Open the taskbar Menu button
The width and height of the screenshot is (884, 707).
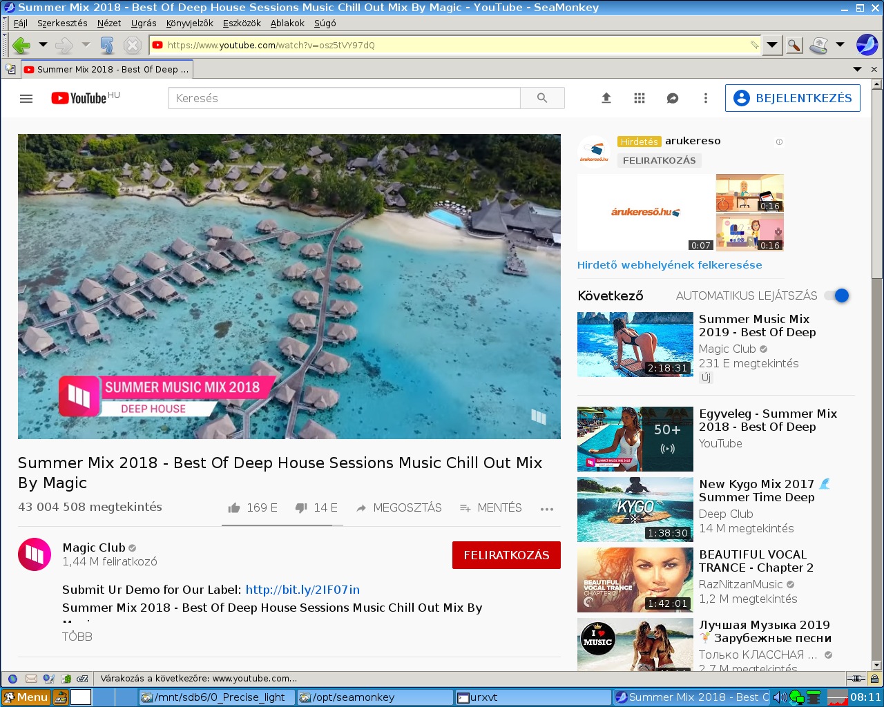pos(26,697)
